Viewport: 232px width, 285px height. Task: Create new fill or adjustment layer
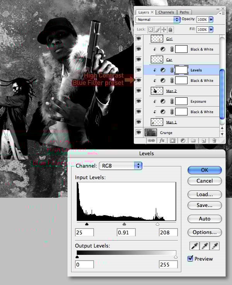(183, 141)
